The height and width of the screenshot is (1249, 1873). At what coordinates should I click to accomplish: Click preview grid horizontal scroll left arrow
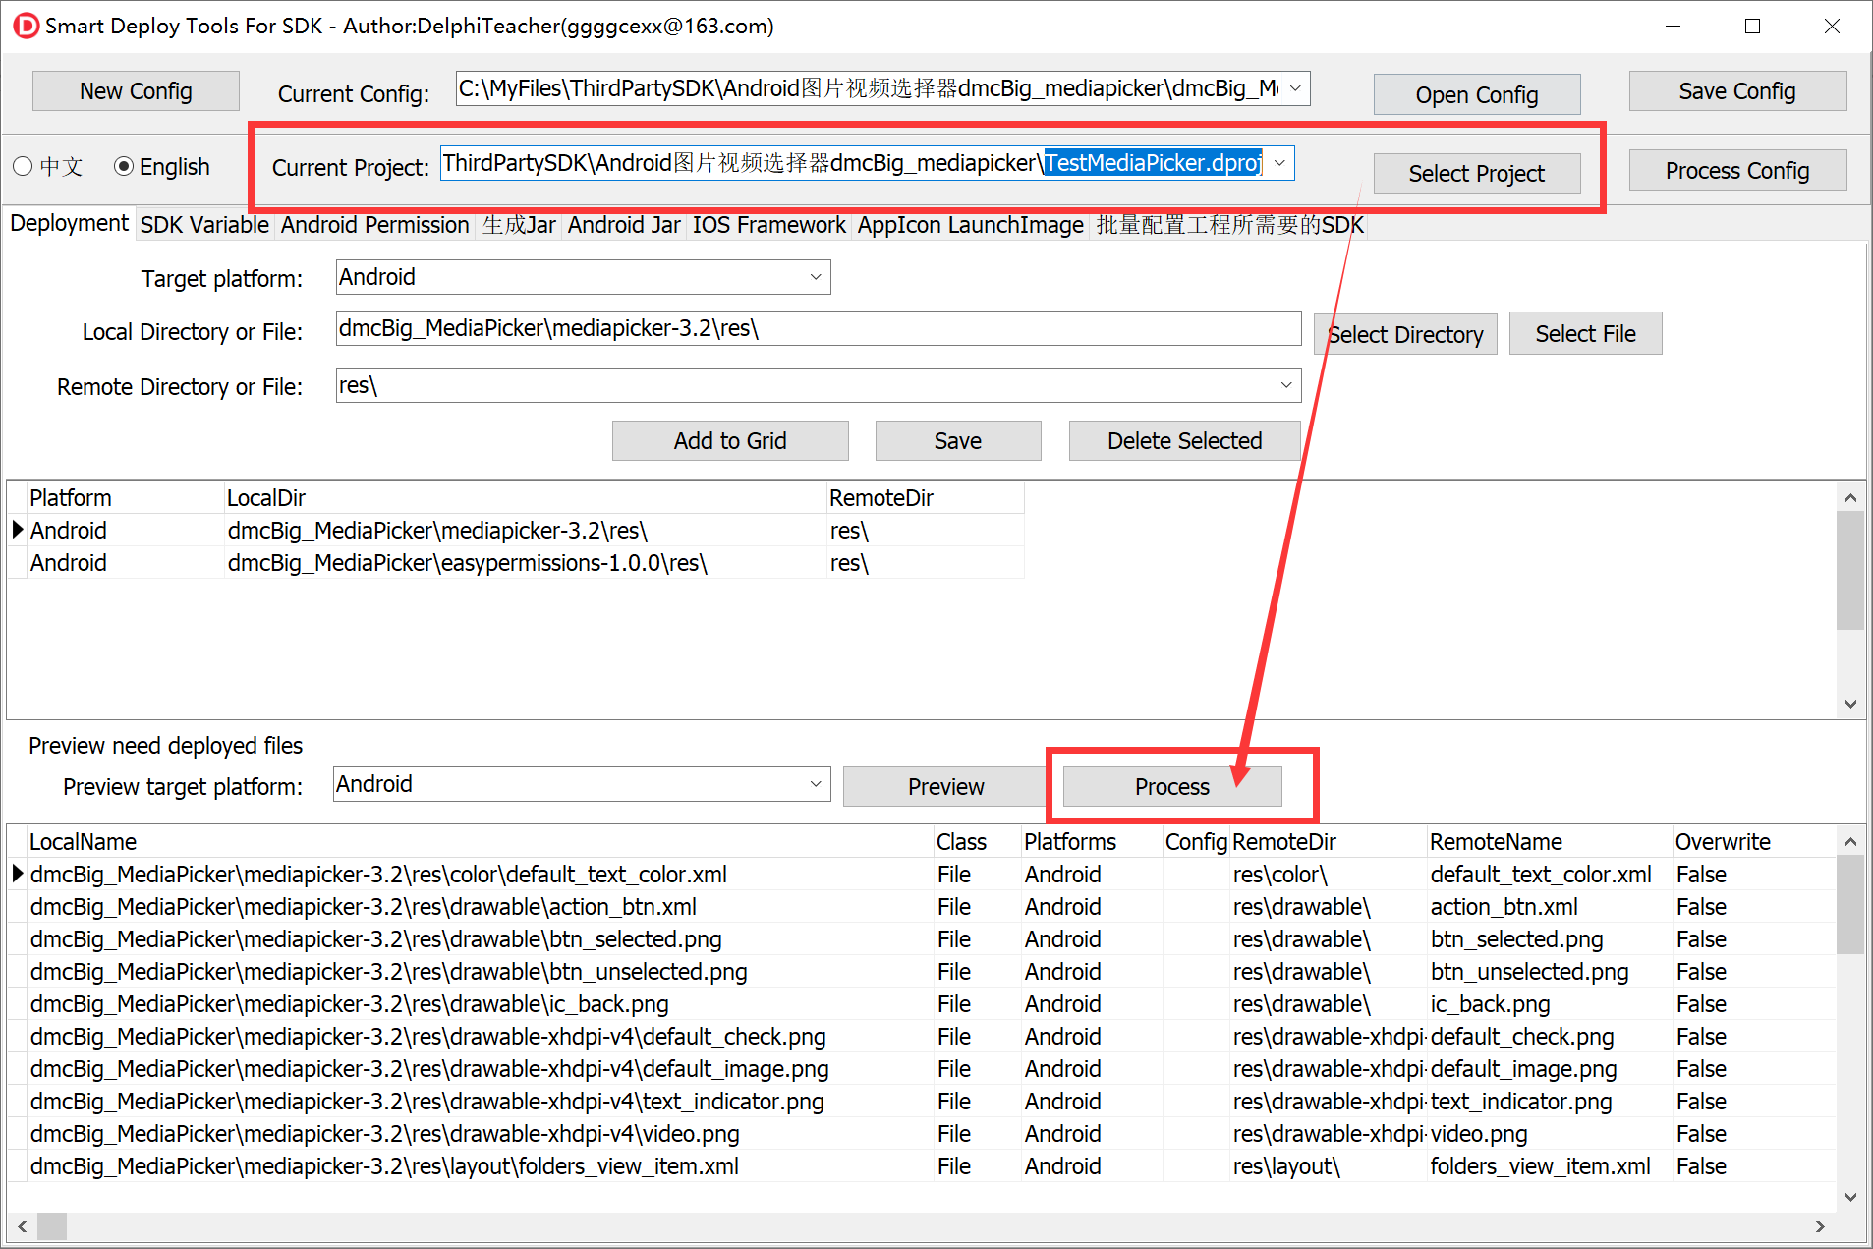pyautogui.click(x=22, y=1226)
